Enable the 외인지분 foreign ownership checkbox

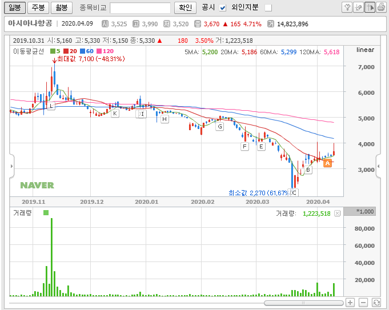[268, 8]
